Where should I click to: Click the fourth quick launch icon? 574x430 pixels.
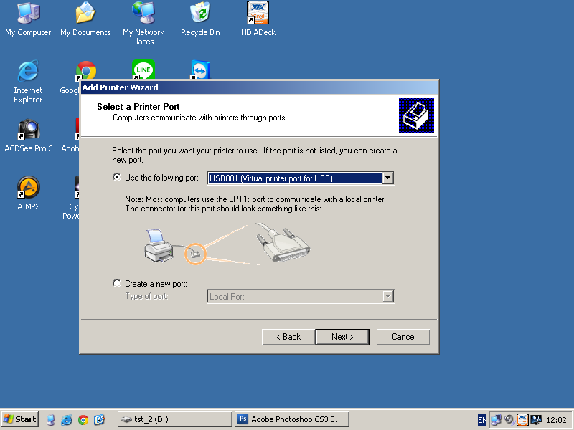tap(99, 419)
